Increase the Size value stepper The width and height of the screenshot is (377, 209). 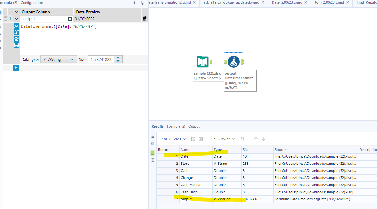(x=118, y=58)
